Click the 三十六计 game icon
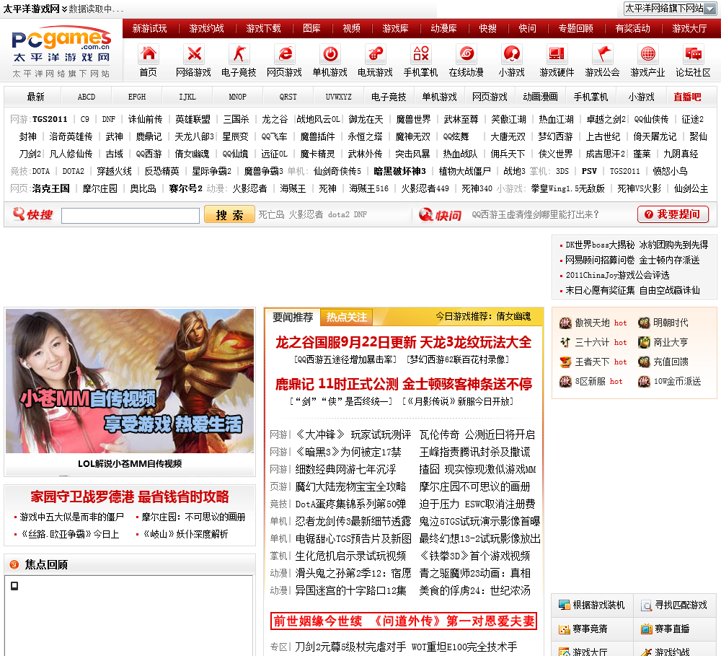 click(565, 343)
